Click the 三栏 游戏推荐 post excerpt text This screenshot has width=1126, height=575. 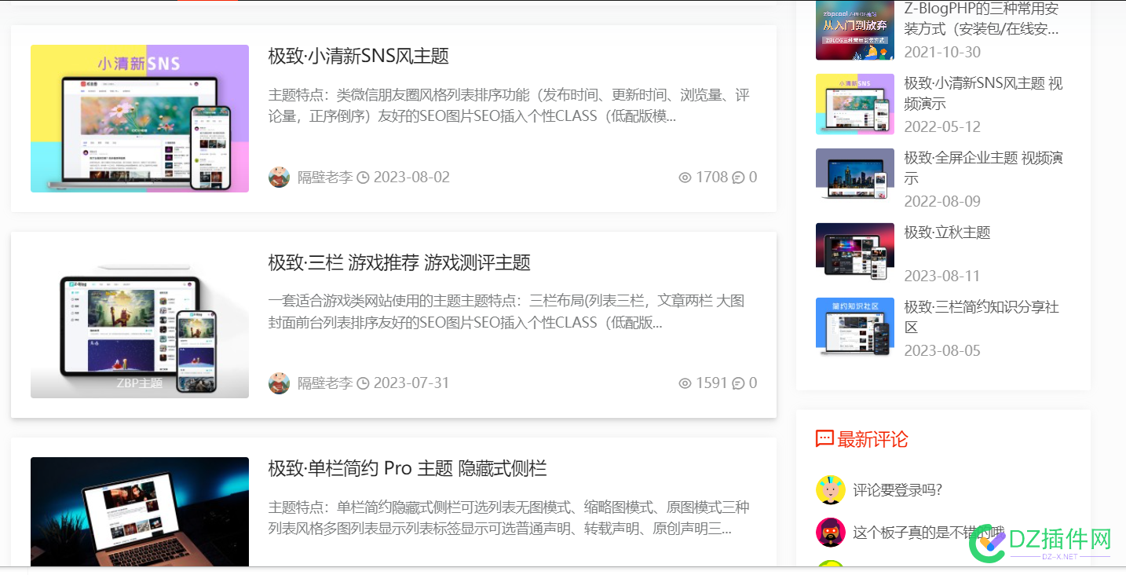[506, 312]
